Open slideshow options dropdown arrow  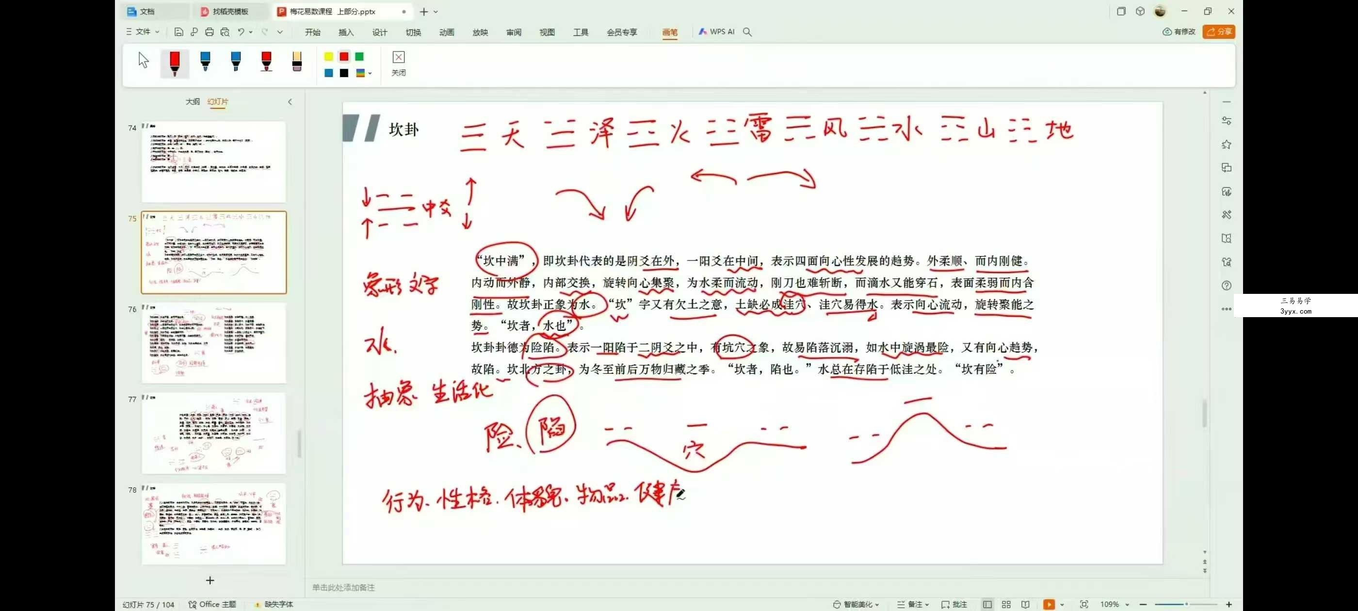pos(1062,605)
